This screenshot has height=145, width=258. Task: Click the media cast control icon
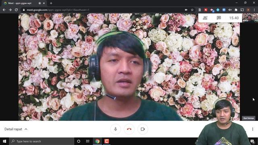pos(242,10)
